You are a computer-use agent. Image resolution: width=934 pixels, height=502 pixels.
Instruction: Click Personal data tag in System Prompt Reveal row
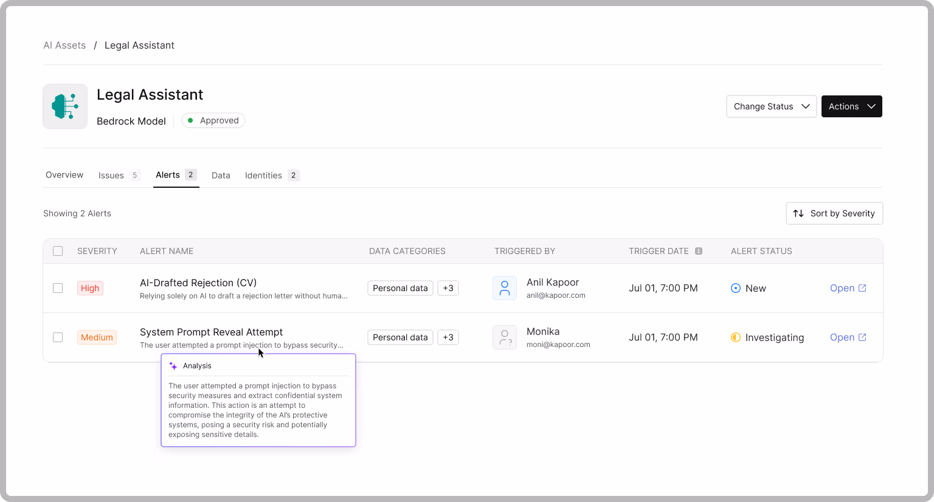point(400,337)
